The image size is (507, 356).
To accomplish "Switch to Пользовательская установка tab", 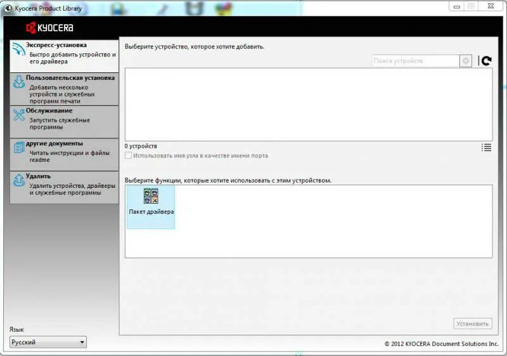I will 65,89.
